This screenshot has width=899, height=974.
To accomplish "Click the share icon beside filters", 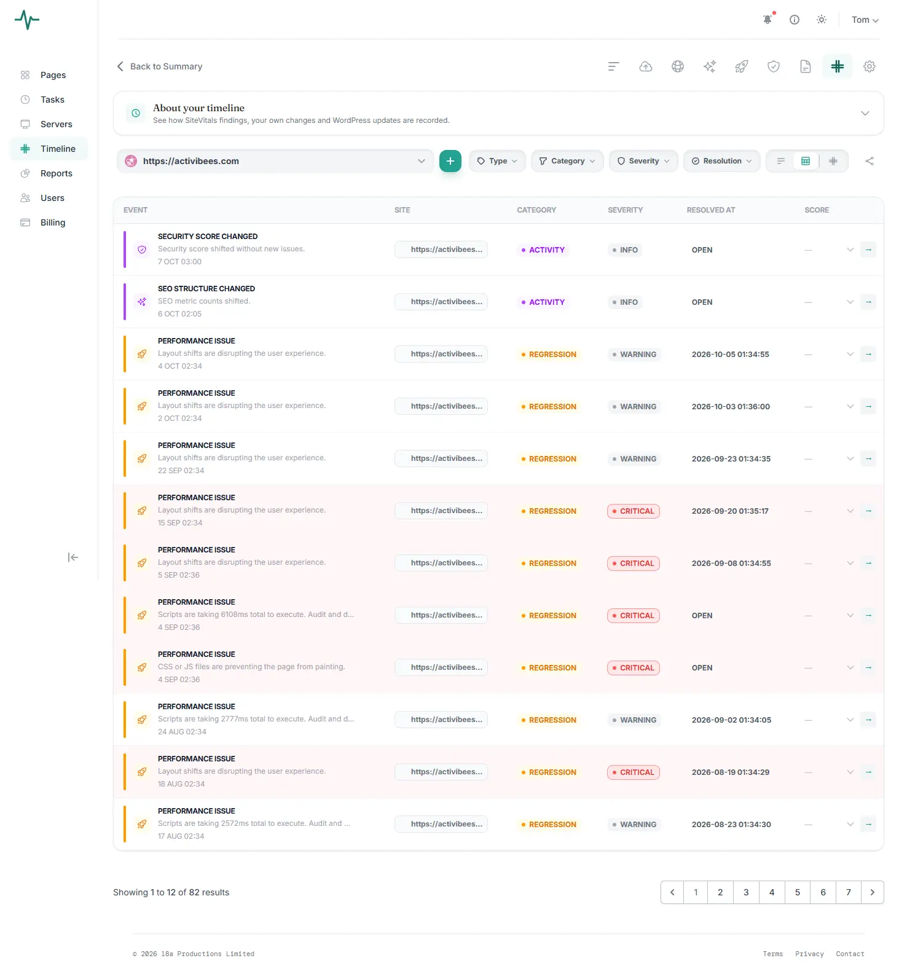I will [x=870, y=161].
